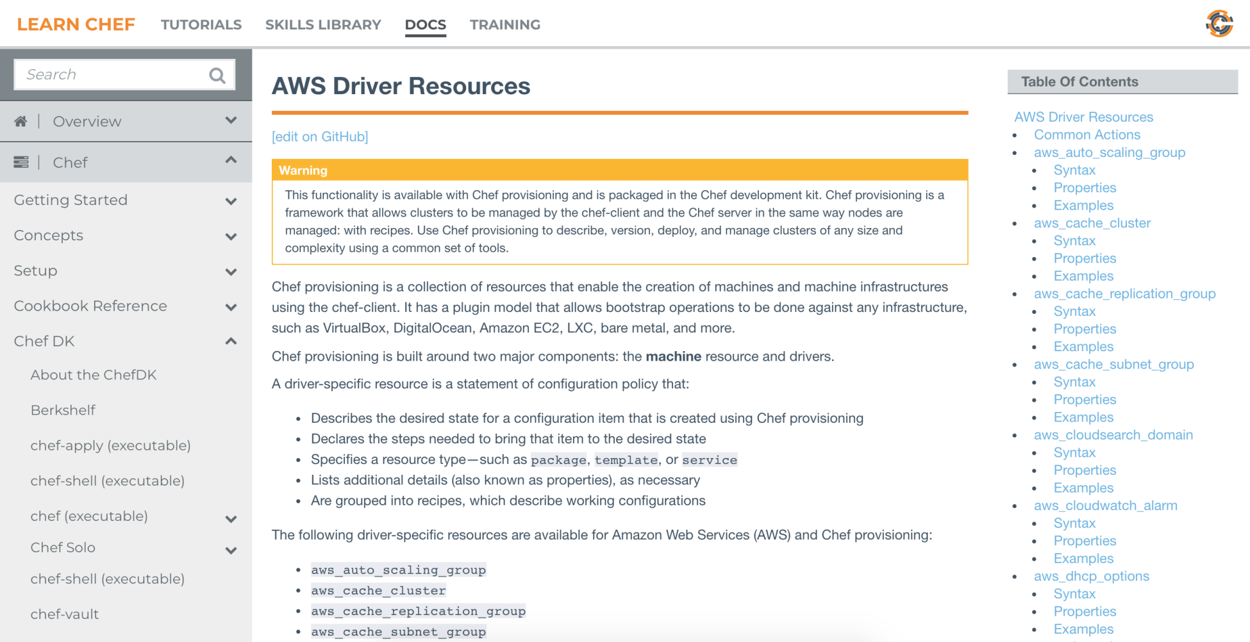Click aws_cache_cluster in resource list
The width and height of the screenshot is (1250, 642).
tap(378, 590)
